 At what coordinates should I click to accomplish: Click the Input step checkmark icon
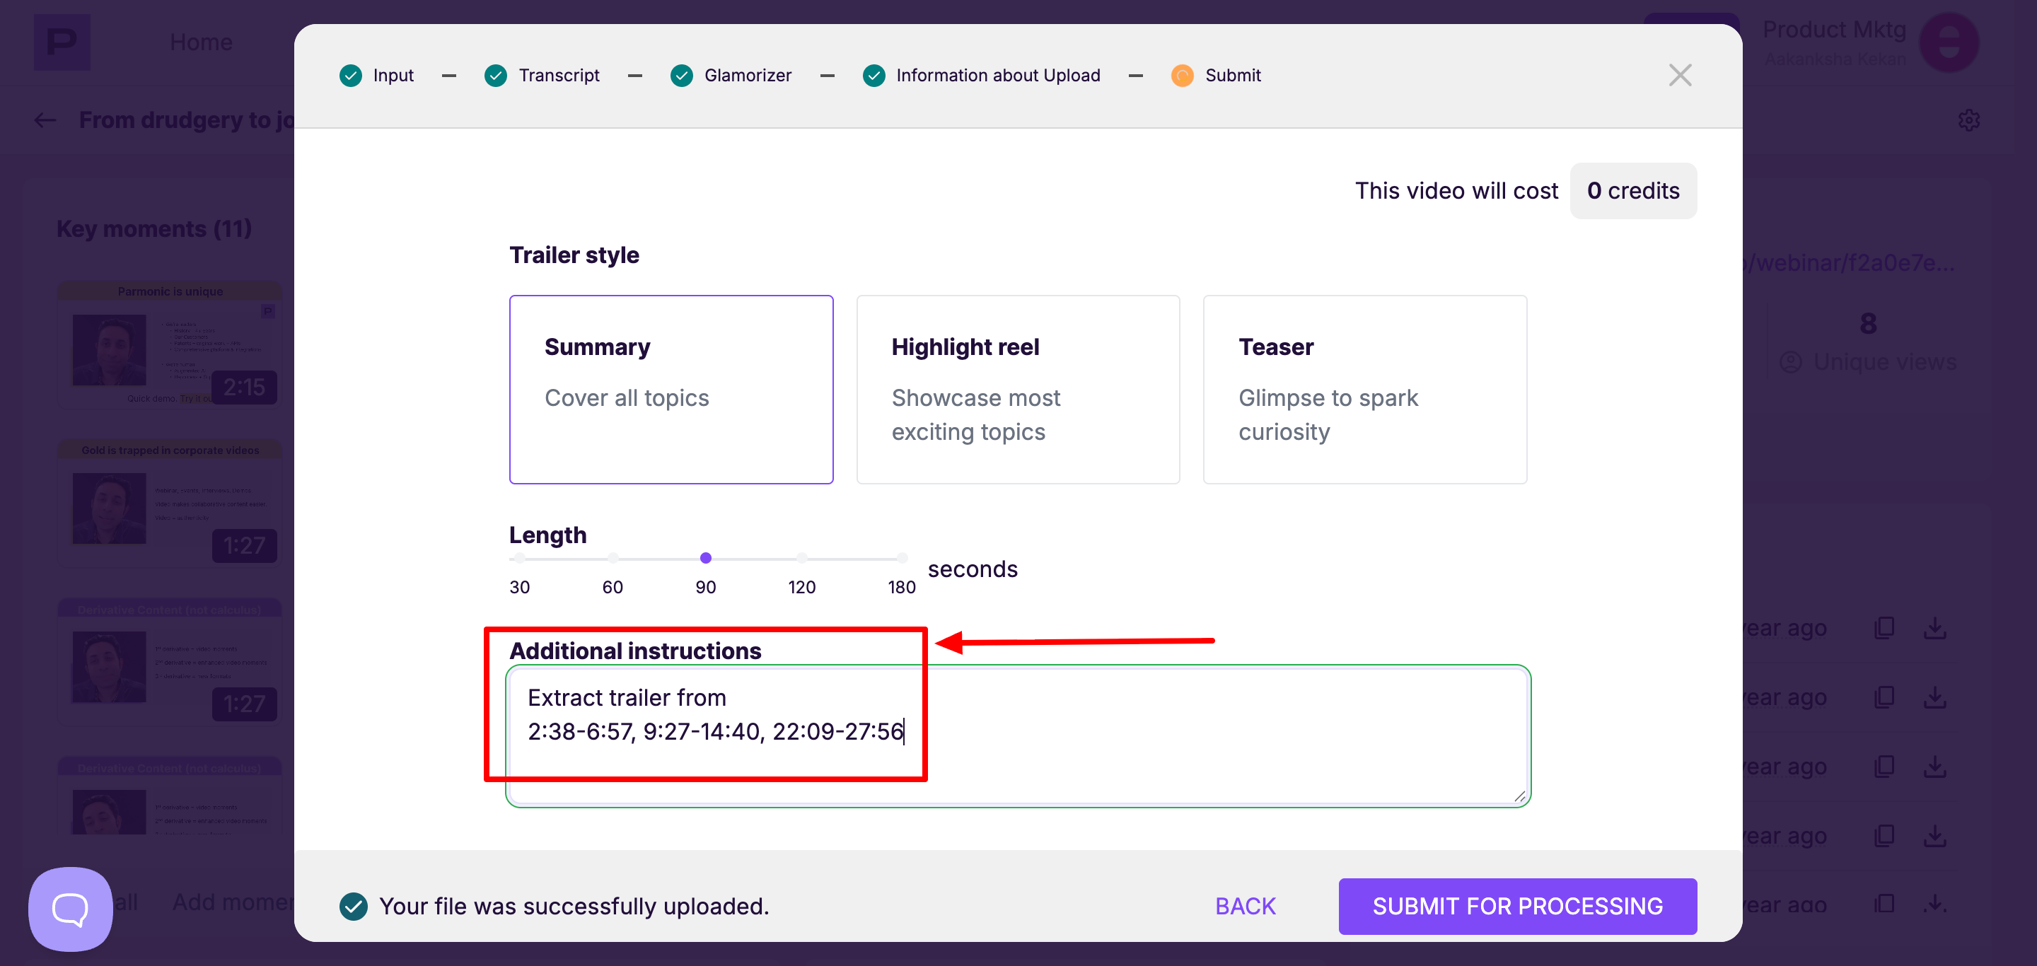(350, 75)
